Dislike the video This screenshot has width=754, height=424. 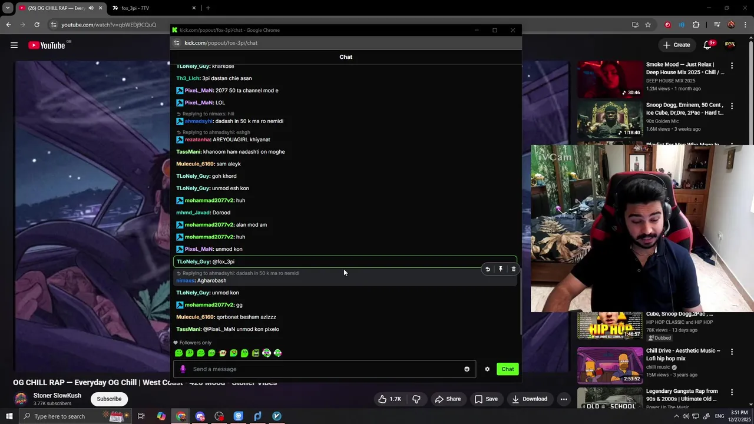pyautogui.click(x=416, y=399)
